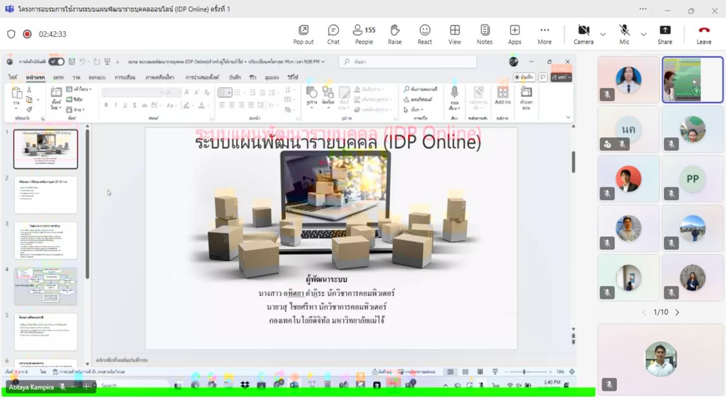This screenshot has height=408, width=726.
Task: Select slide 4 thumbnail with the flowchart
Action: point(45,286)
